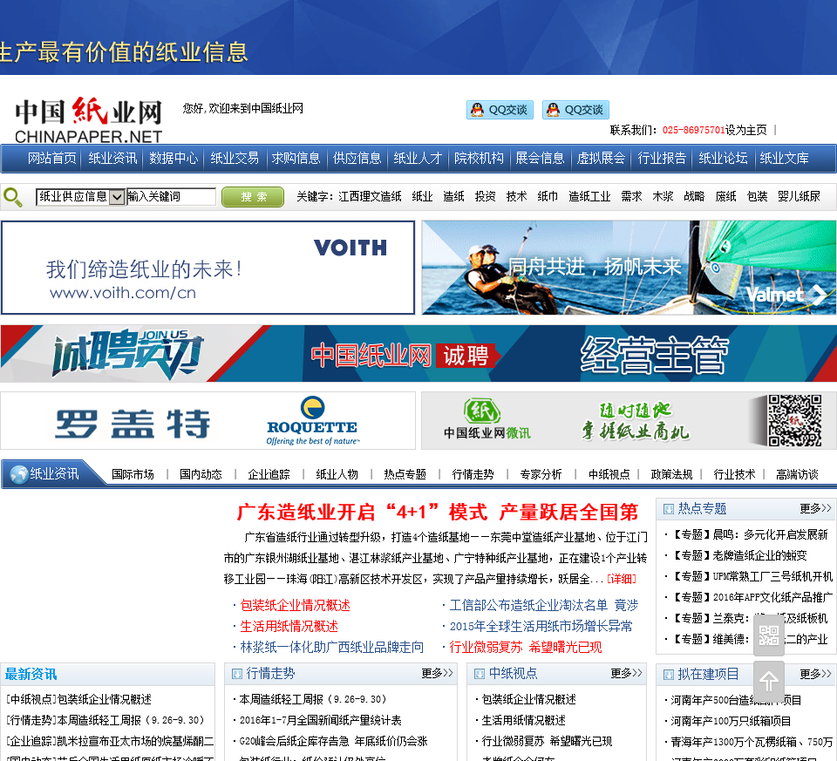Click 更多>> in the 中纸视点 panel
The width and height of the screenshot is (837, 761).
tap(626, 674)
